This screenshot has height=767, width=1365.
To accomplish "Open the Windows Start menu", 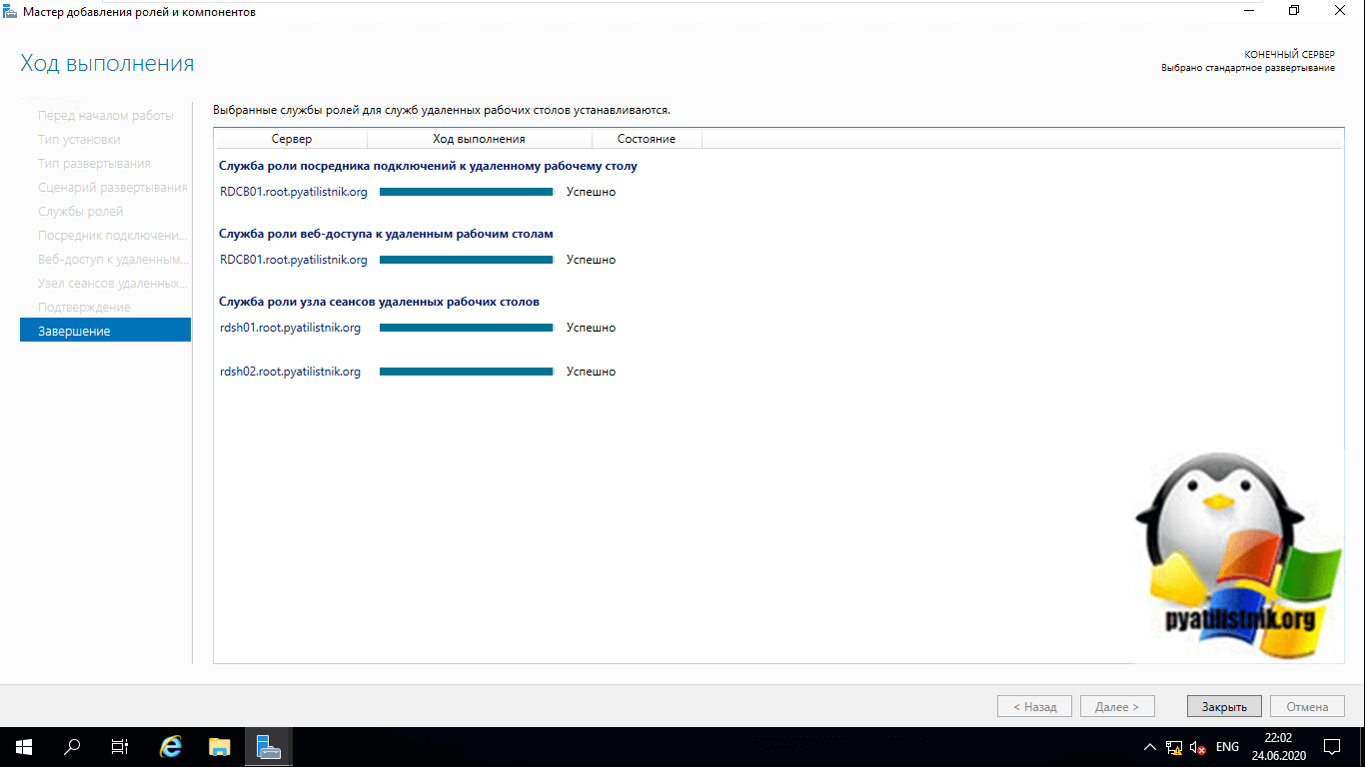I will pyautogui.click(x=23, y=746).
